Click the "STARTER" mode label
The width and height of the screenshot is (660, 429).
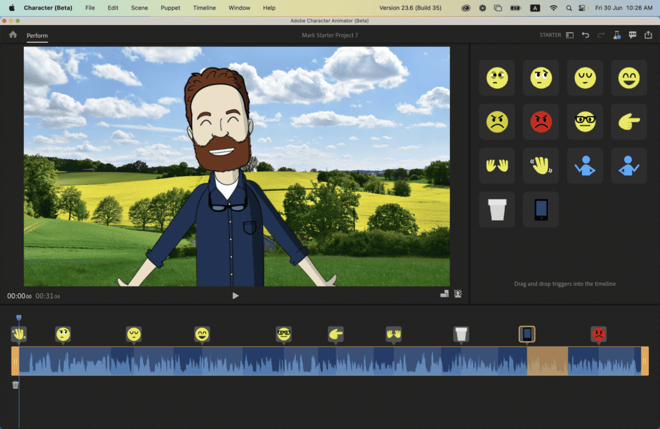point(550,35)
